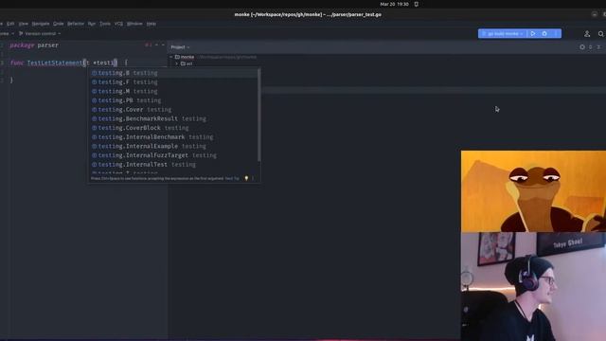The height and width of the screenshot is (341, 606).
Task: Expand all in Project panel
Action: (x=591, y=47)
